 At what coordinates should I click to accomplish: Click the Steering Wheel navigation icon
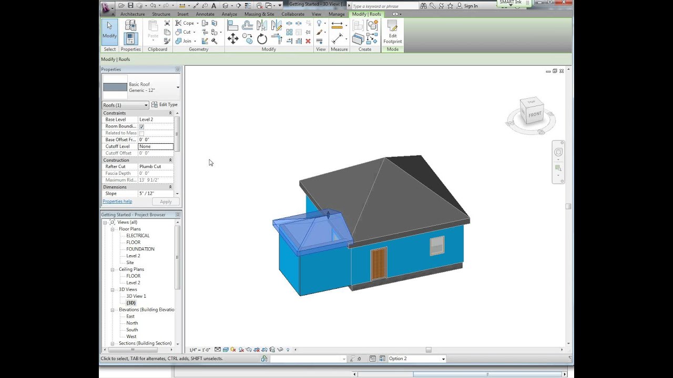tap(558, 152)
